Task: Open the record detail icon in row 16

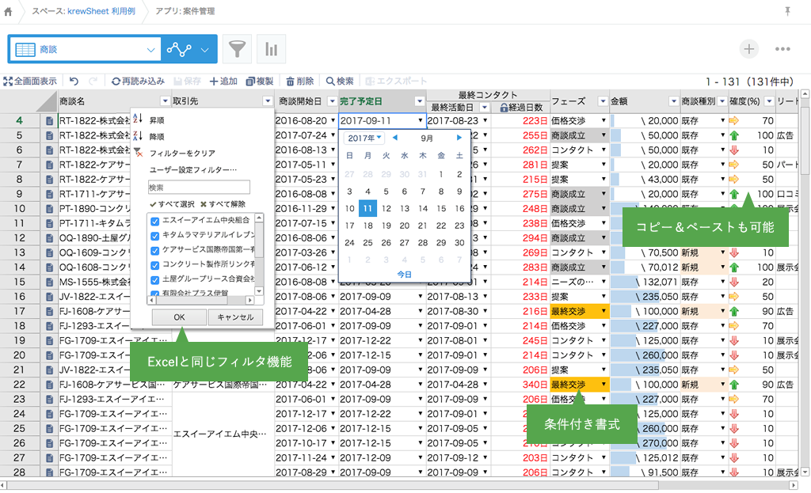Action: pos(49,297)
